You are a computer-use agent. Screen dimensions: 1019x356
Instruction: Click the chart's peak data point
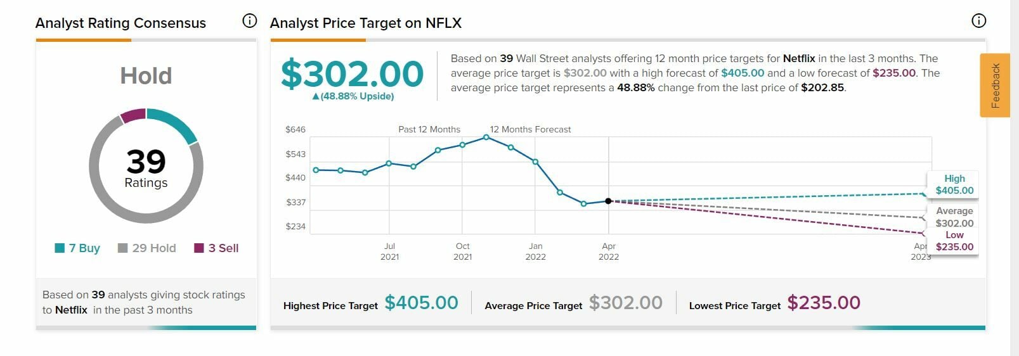click(x=486, y=137)
